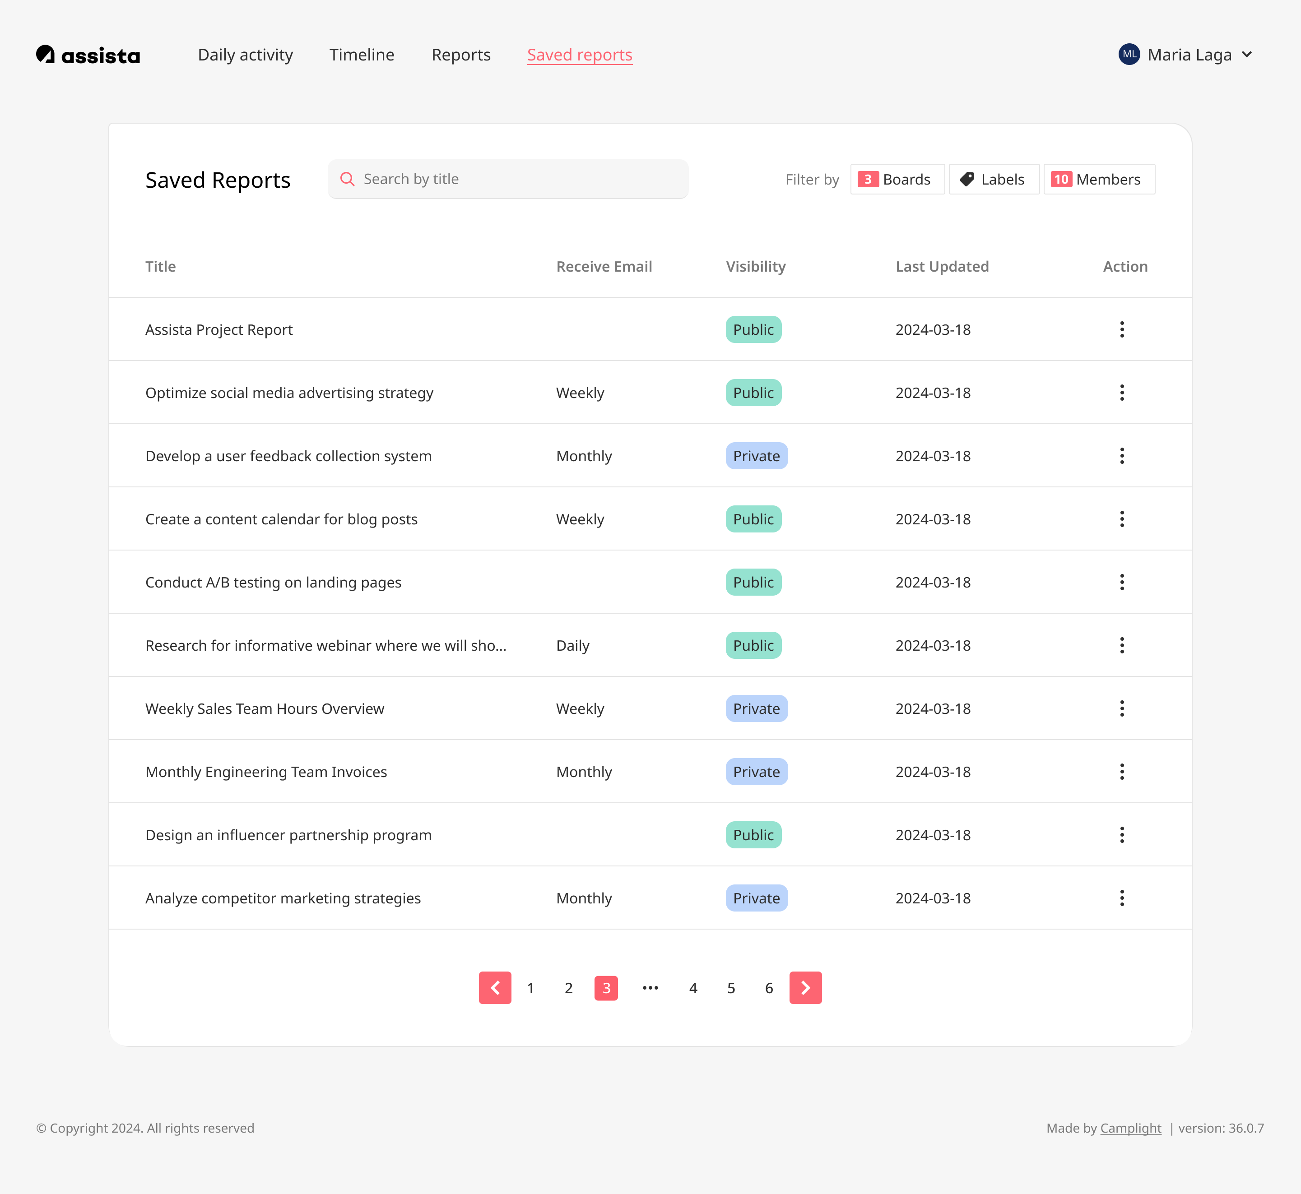Open the Members filter dropdown
This screenshot has width=1301, height=1194.
(x=1099, y=179)
